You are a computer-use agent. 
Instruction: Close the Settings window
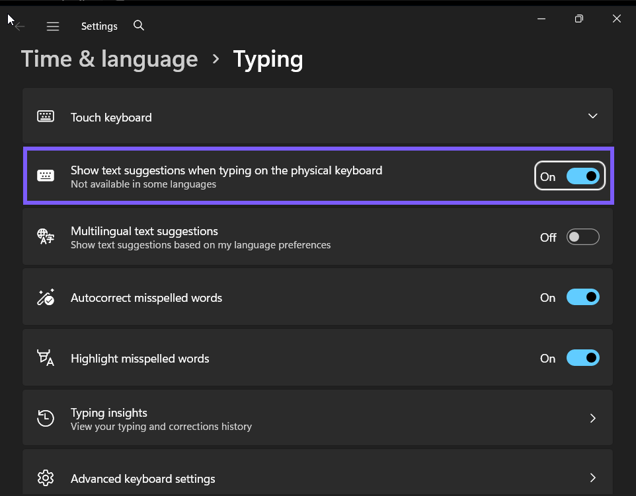click(617, 18)
